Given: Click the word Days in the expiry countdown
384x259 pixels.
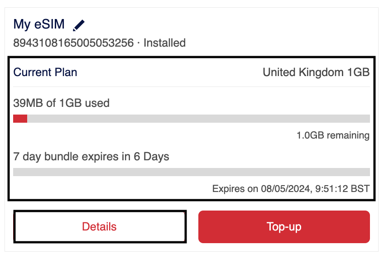Looking at the screenshot, I should click(156, 157).
